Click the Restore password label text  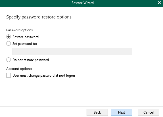click(26, 37)
